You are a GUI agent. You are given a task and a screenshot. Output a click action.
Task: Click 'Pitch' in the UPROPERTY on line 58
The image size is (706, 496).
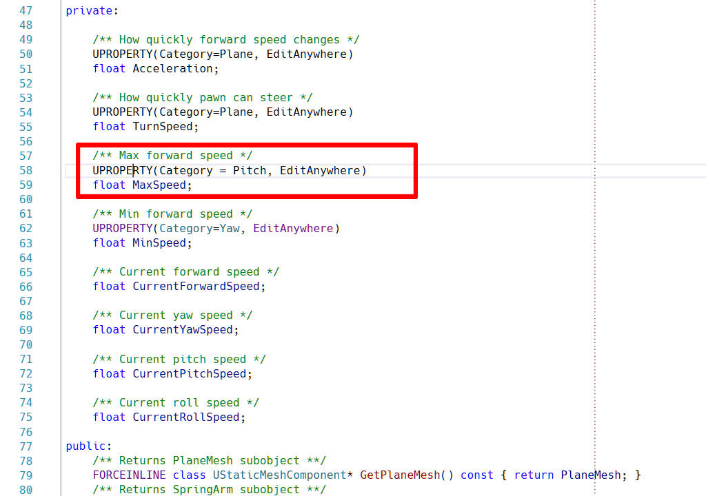(250, 171)
